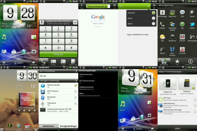Tap the rocket empire album cover
Viewport: 197px width, 131px height.
coord(27,100)
